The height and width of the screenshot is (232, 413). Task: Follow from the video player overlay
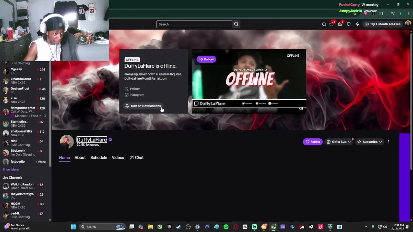(x=206, y=59)
